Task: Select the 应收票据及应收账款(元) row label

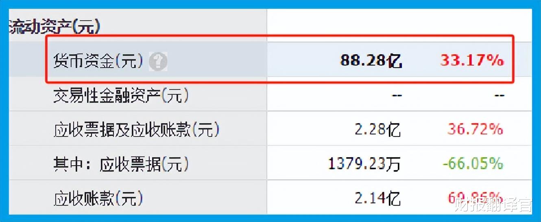Action: (x=136, y=130)
